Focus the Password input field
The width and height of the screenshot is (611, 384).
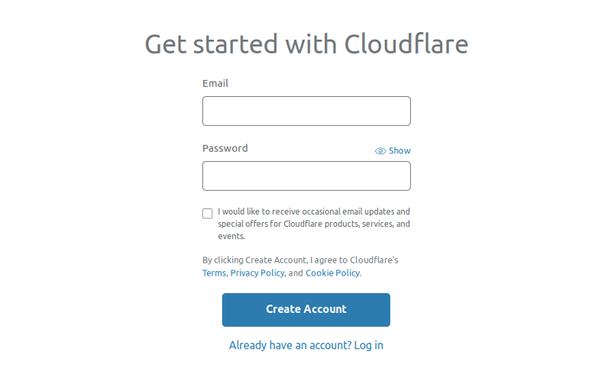click(x=306, y=176)
